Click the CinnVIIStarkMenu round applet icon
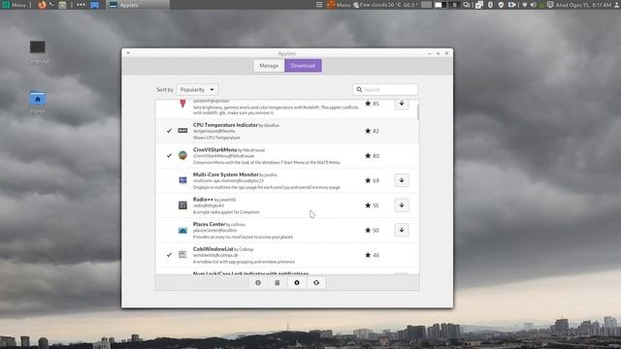This screenshot has width=621, height=349. (x=182, y=155)
